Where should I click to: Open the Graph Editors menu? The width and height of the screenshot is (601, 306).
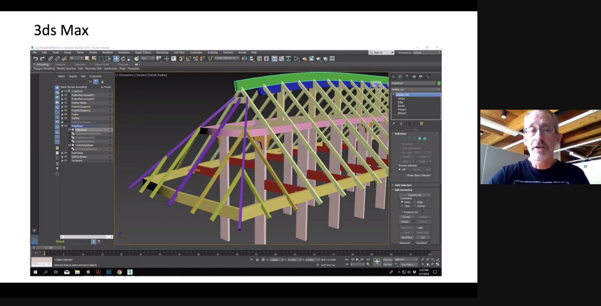tap(143, 52)
